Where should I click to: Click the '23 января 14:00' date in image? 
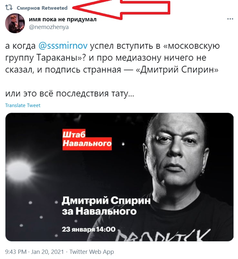click(89, 229)
